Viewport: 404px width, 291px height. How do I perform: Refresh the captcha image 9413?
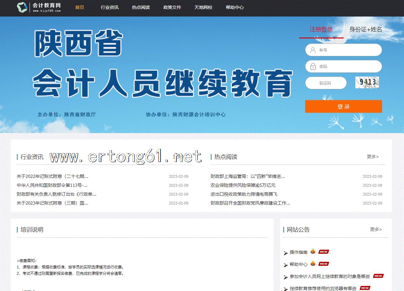click(x=367, y=83)
